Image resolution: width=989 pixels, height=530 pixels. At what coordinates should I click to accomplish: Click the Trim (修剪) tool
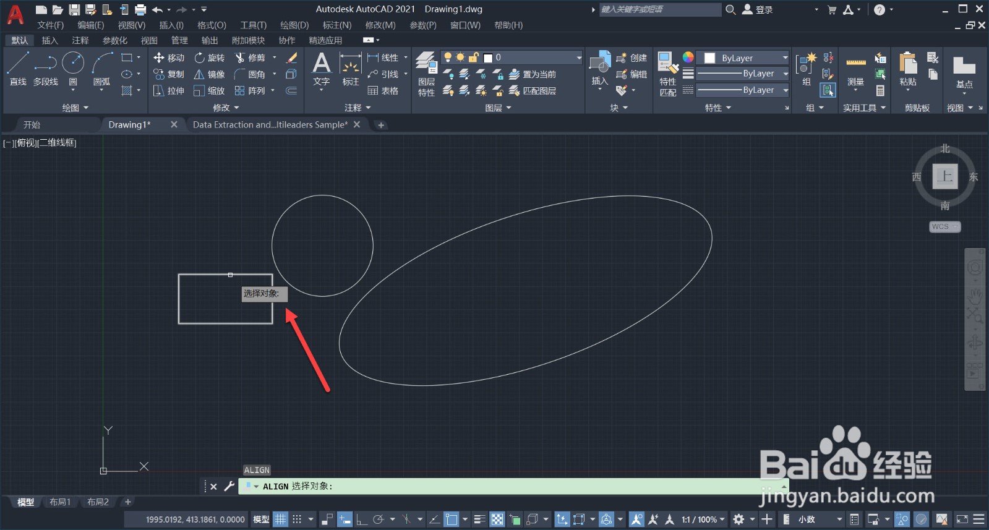(x=250, y=58)
